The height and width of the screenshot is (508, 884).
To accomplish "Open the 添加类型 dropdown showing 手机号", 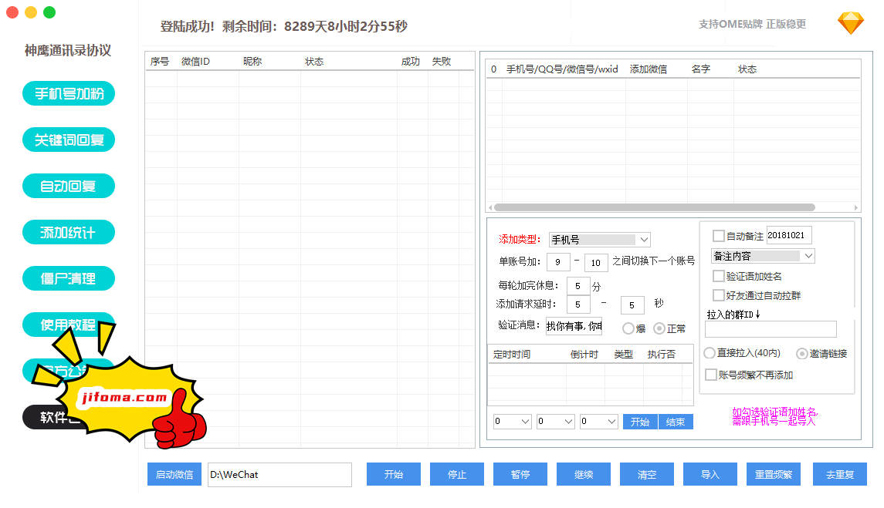I will pos(600,239).
